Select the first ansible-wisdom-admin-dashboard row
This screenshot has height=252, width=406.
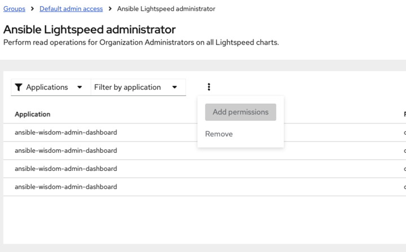[66, 132]
